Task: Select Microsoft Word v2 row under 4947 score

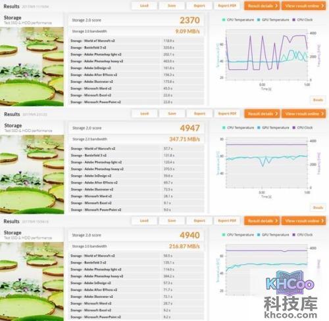Action: pos(136,196)
